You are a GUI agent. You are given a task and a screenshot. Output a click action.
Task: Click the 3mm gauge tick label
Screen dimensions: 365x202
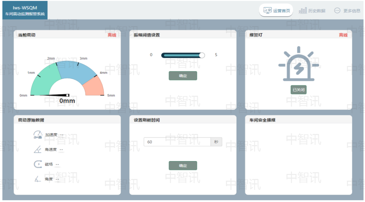pos(83,58)
